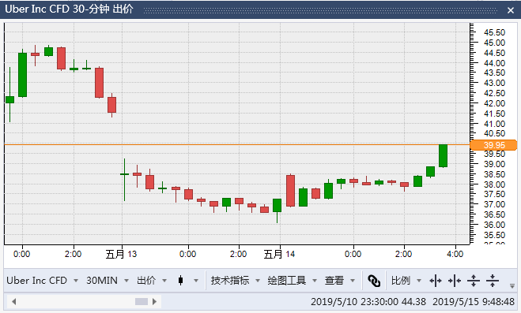Image resolution: width=521 pixels, height=313 pixels.
Task: Click the scrollbar left arrow
Action: click(14, 302)
